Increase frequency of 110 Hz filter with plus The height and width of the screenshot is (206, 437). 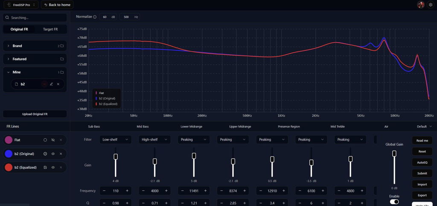coord(127,191)
